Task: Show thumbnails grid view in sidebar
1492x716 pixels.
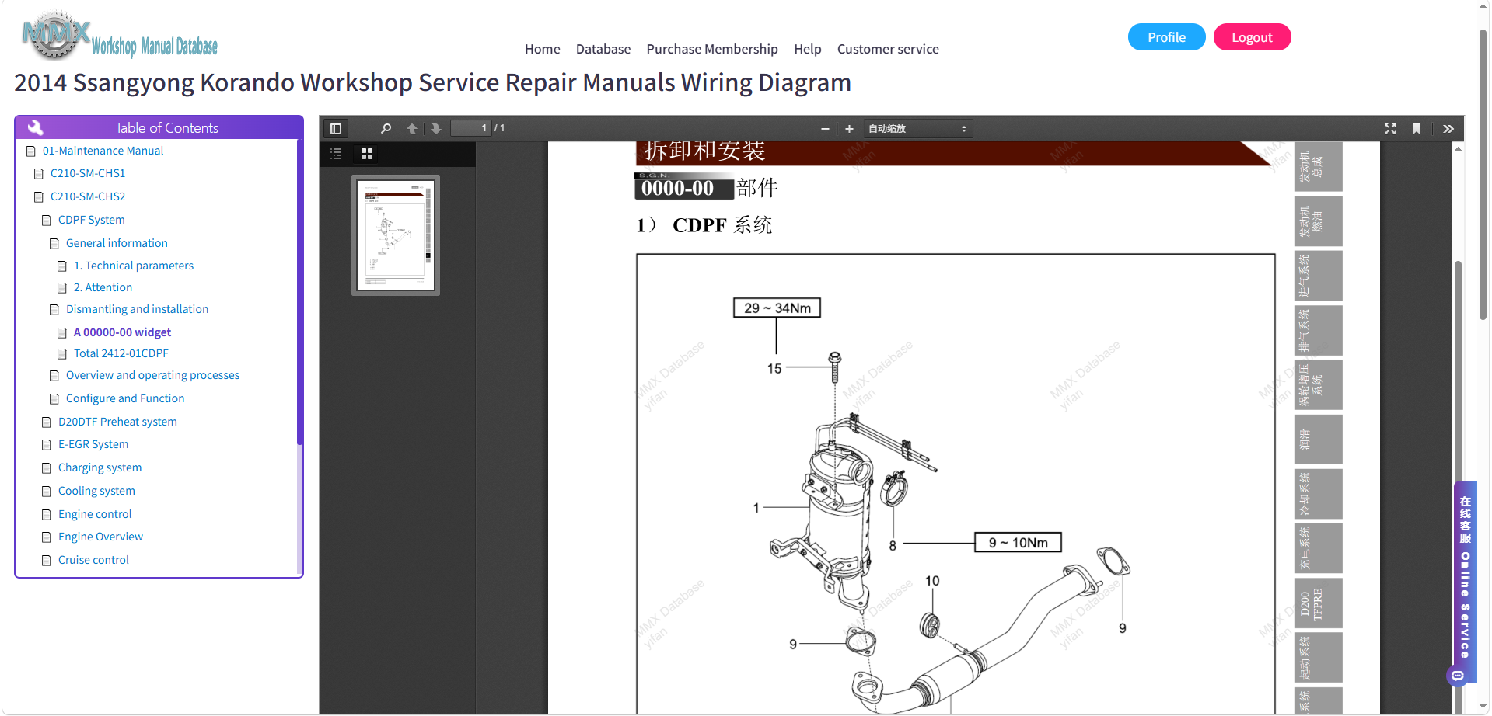Action: [x=367, y=154]
